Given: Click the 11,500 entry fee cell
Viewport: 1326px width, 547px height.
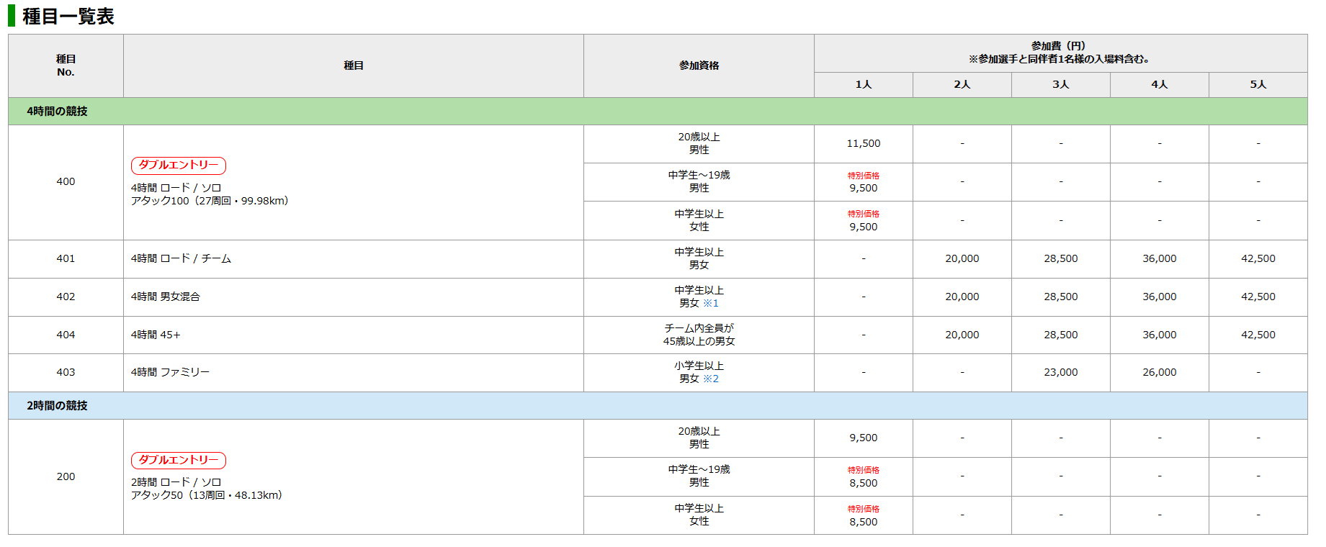Looking at the screenshot, I should [863, 144].
